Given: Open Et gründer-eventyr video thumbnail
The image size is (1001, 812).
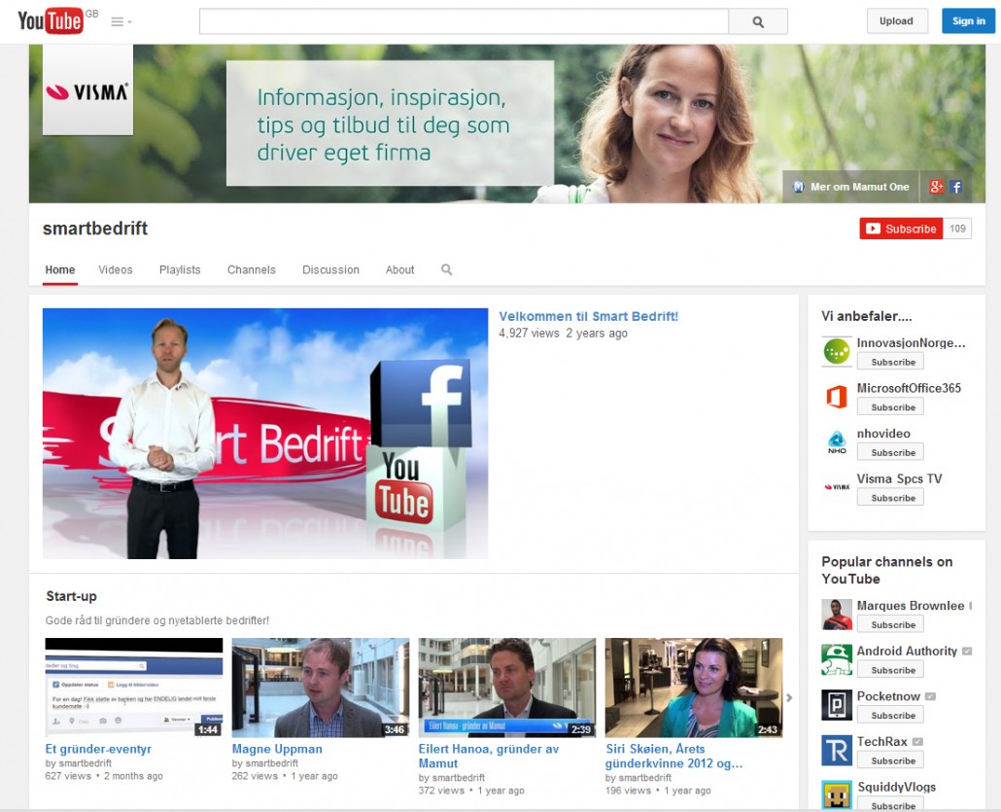Looking at the screenshot, I should [134, 688].
